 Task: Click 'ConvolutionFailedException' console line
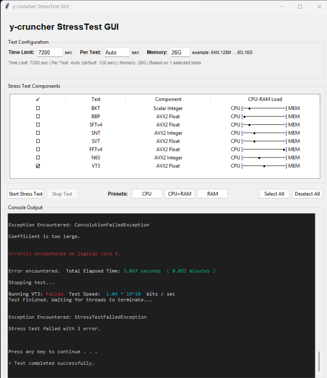coord(79,225)
